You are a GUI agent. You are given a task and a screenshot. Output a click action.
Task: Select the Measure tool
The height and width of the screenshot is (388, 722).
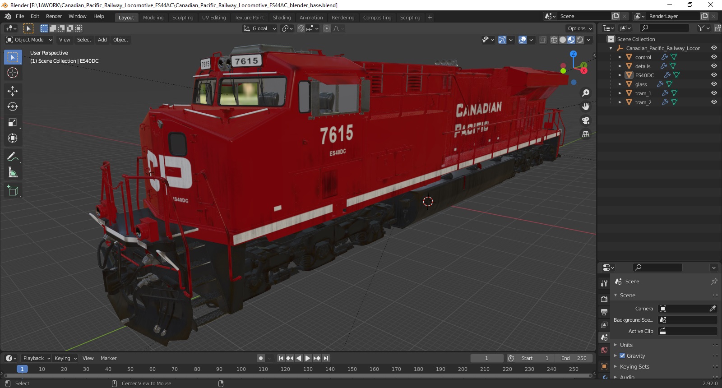tap(13, 172)
